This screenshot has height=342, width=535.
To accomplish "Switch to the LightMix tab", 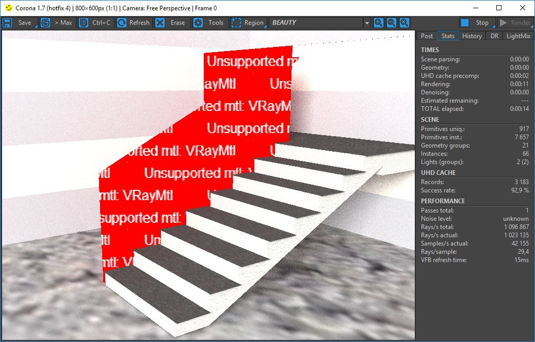I will (x=518, y=36).
